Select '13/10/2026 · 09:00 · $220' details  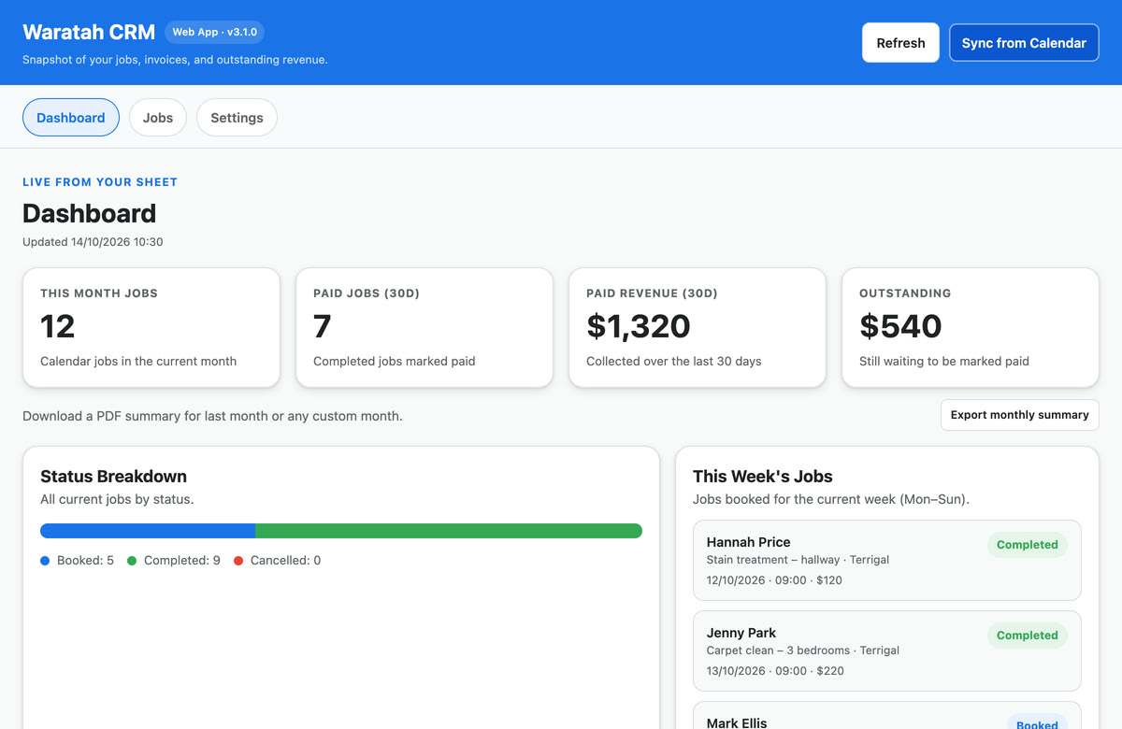coord(775,671)
